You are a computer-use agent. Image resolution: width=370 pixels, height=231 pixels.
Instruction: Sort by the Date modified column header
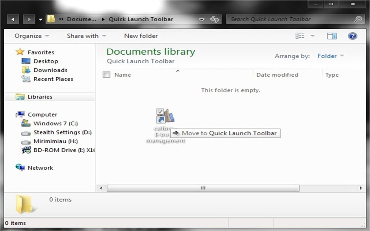(277, 75)
